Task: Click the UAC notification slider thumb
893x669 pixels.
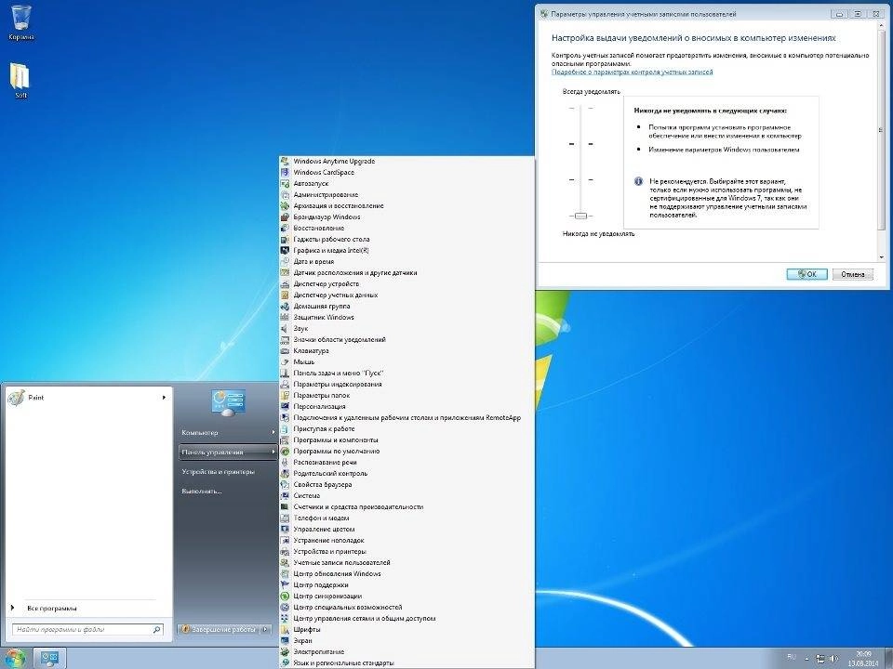Action: 580,216
